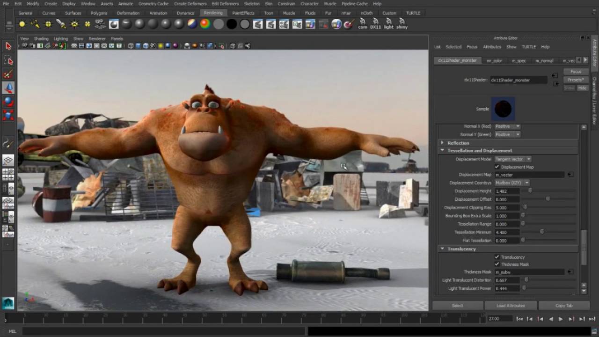Uncheck the Thickness Mask checkbox

coord(497,264)
